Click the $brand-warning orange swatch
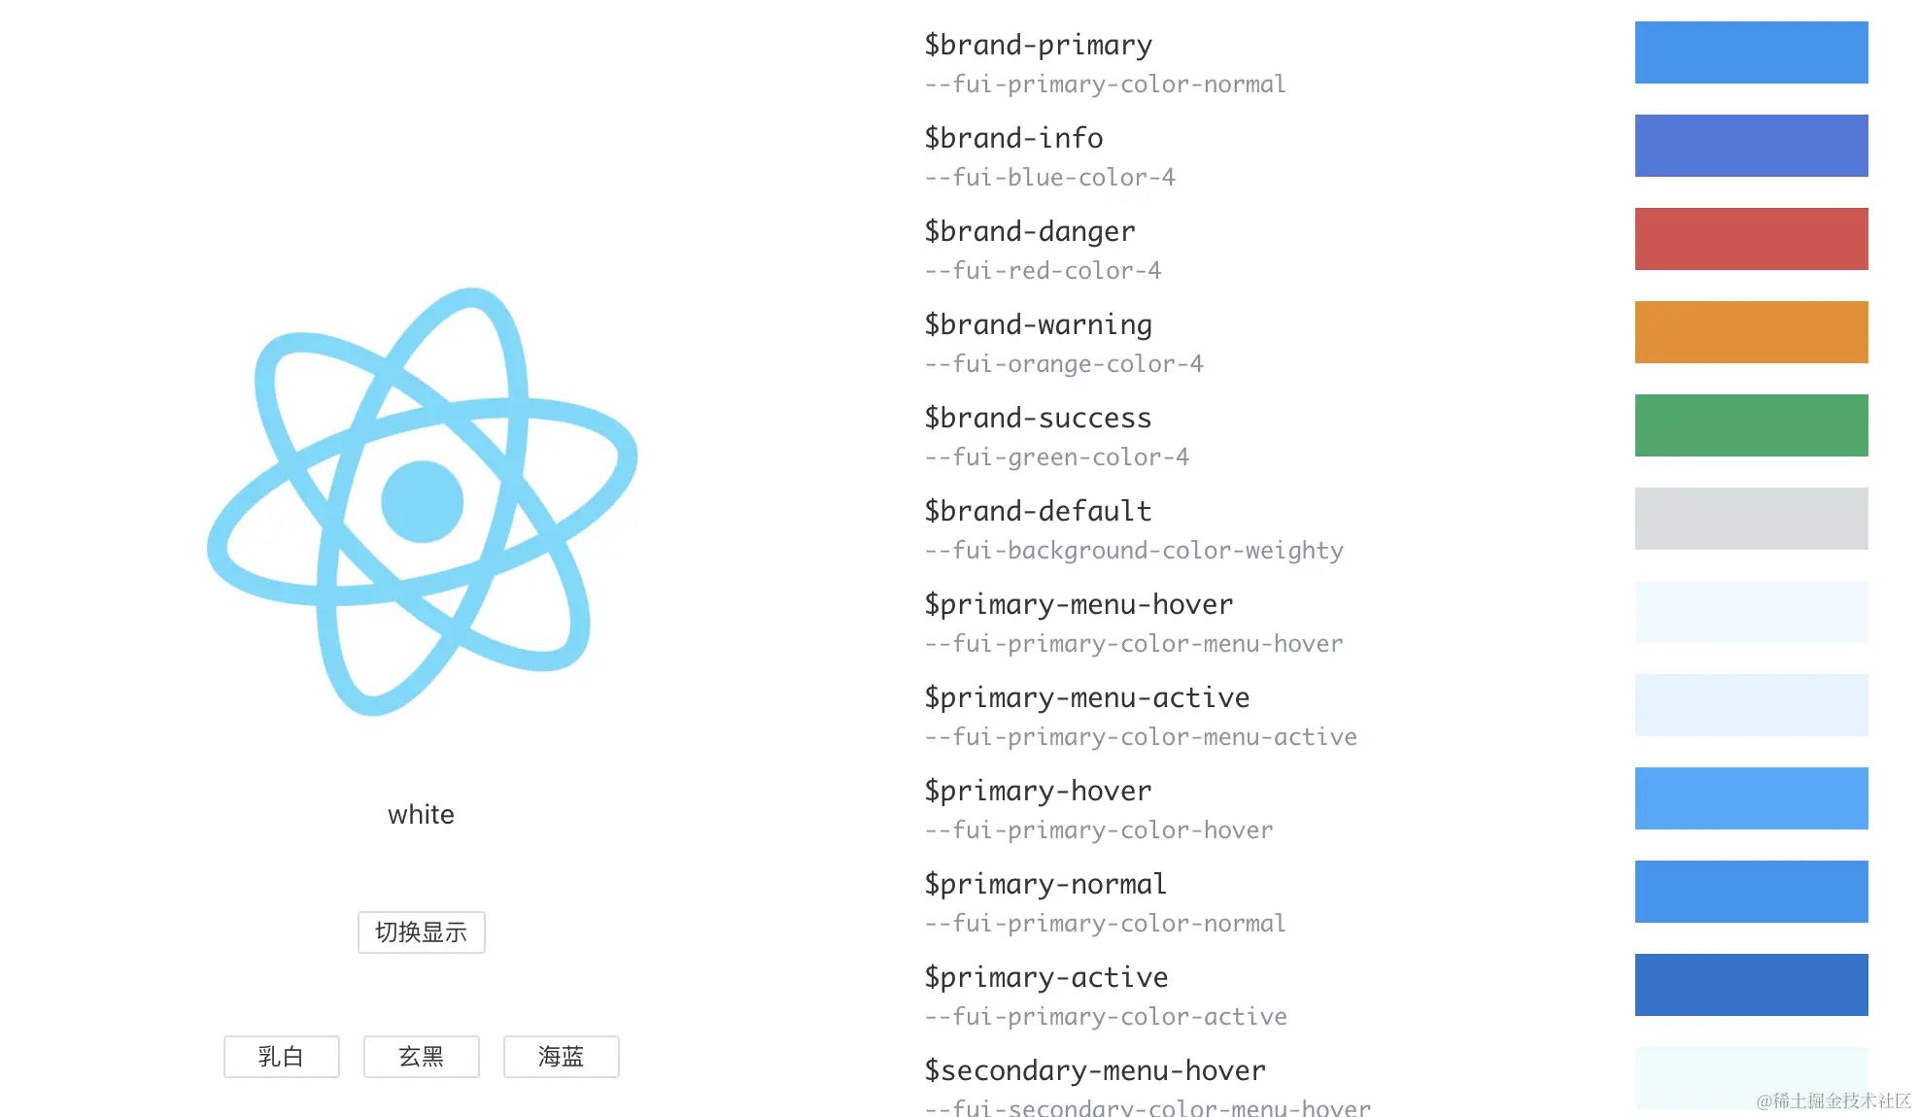This screenshot has width=1918, height=1117. pos(1751,332)
